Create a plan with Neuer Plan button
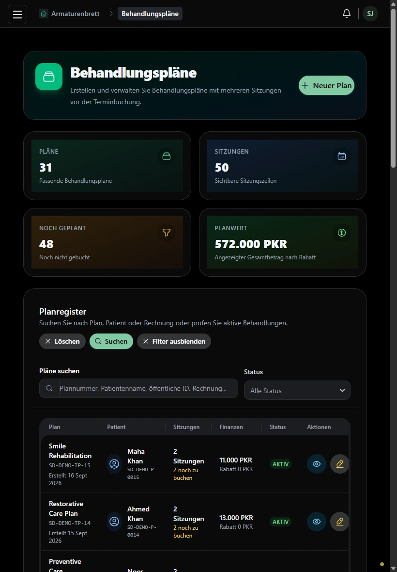Image resolution: width=397 pixels, height=572 pixels. point(327,85)
